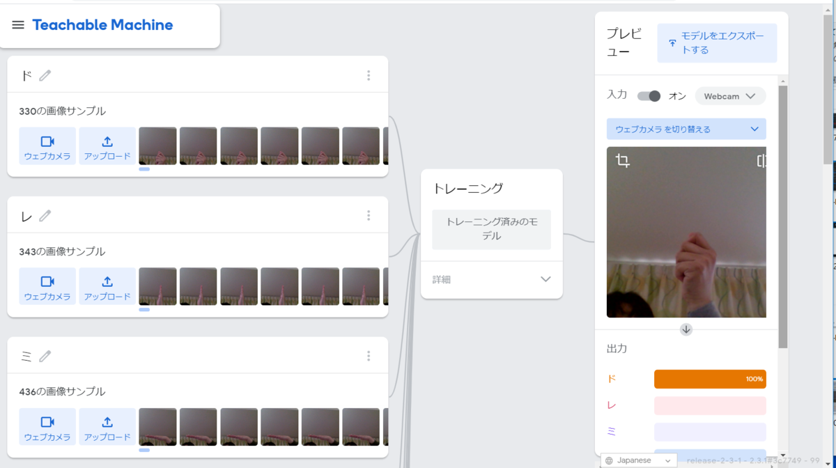The height and width of the screenshot is (468, 836).
Task: Open the pencil edit icon for class ミ
Action: pos(44,356)
